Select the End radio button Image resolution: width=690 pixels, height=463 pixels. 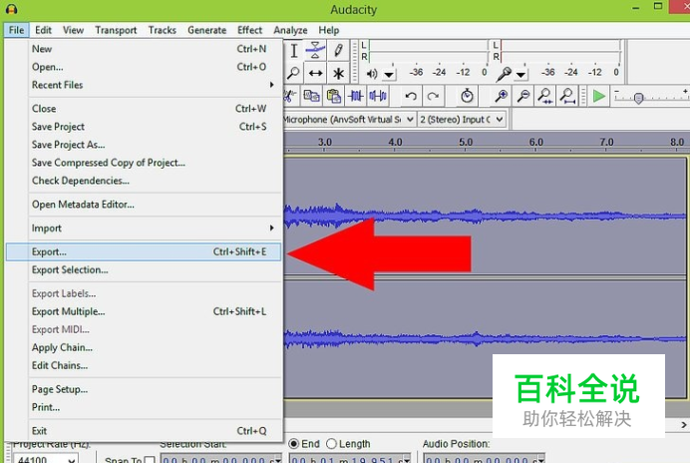pos(293,444)
